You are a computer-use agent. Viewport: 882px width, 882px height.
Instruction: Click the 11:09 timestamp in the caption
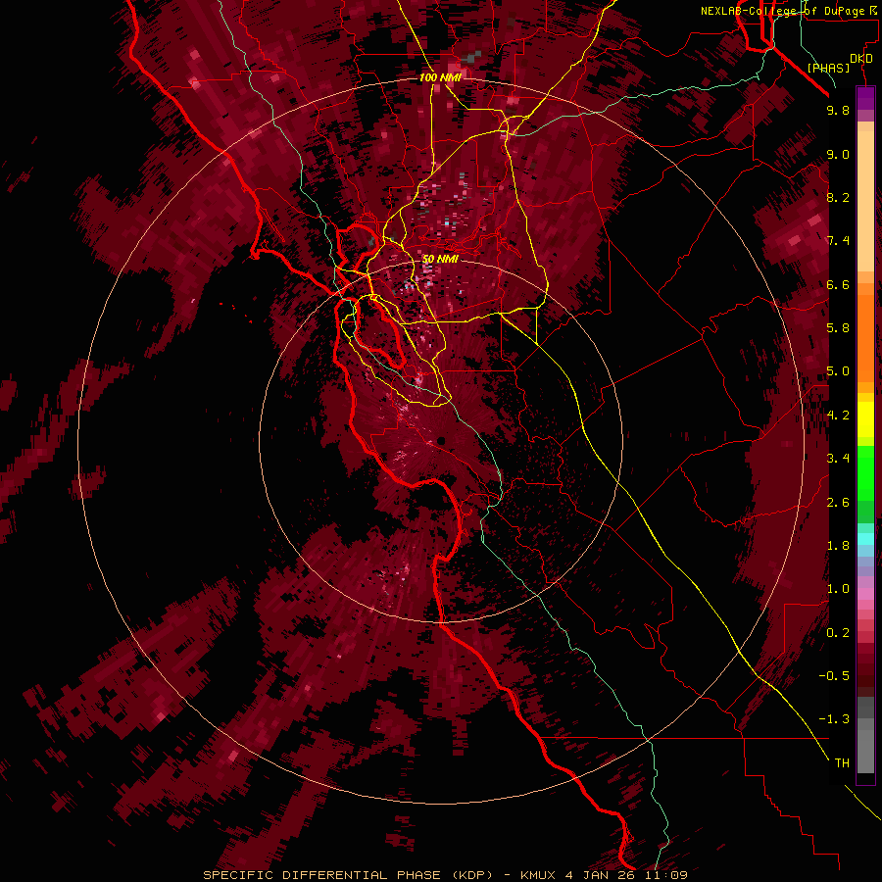pos(667,875)
